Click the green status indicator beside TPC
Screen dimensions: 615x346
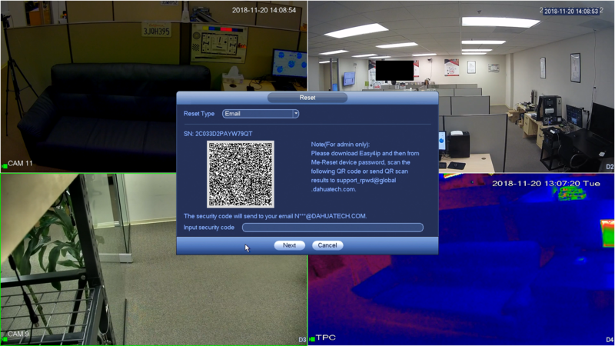[312, 339]
